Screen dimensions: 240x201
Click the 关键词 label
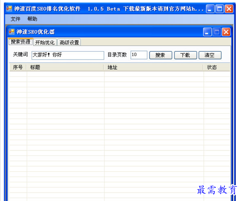coord(21,54)
